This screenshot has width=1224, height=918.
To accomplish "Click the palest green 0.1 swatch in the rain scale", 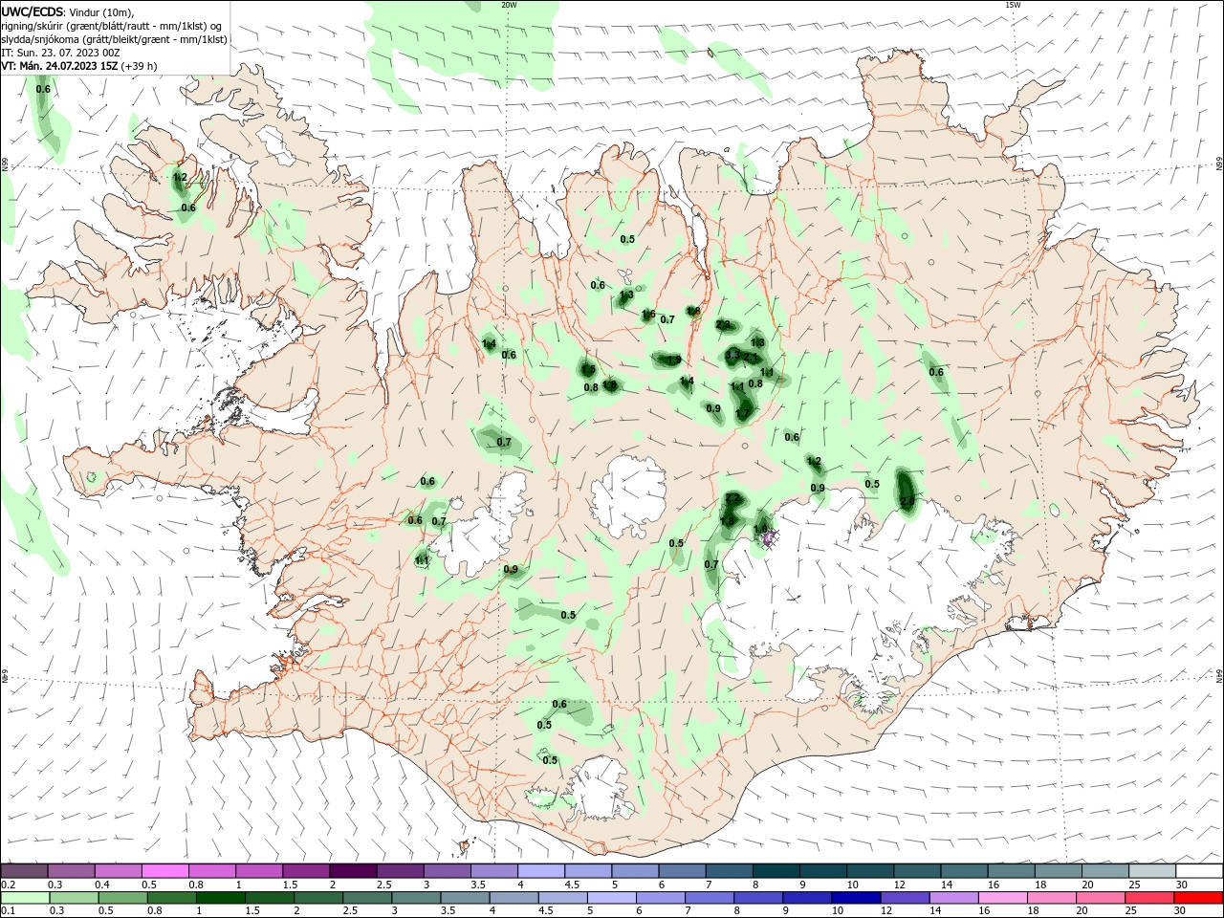I will (25, 898).
